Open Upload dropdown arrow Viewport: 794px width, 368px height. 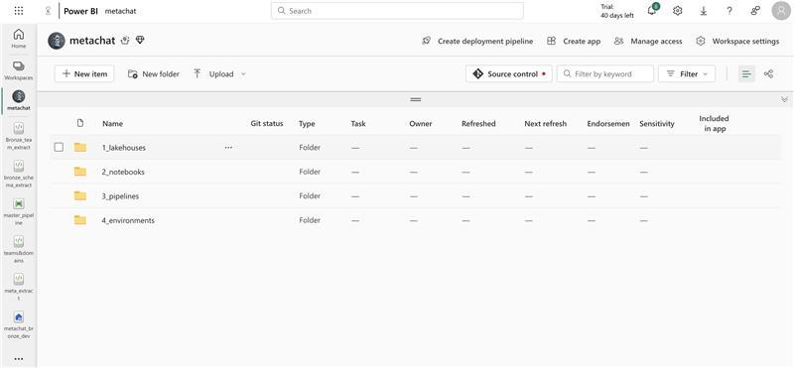coord(243,74)
